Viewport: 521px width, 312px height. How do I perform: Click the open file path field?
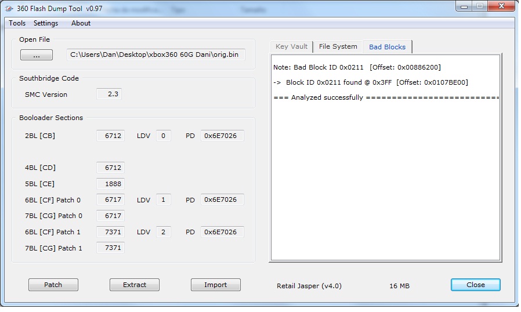coord(156,55)
